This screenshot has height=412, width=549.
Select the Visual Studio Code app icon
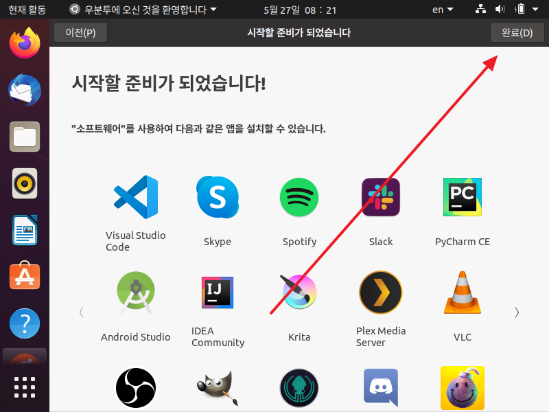pos(136,197)
